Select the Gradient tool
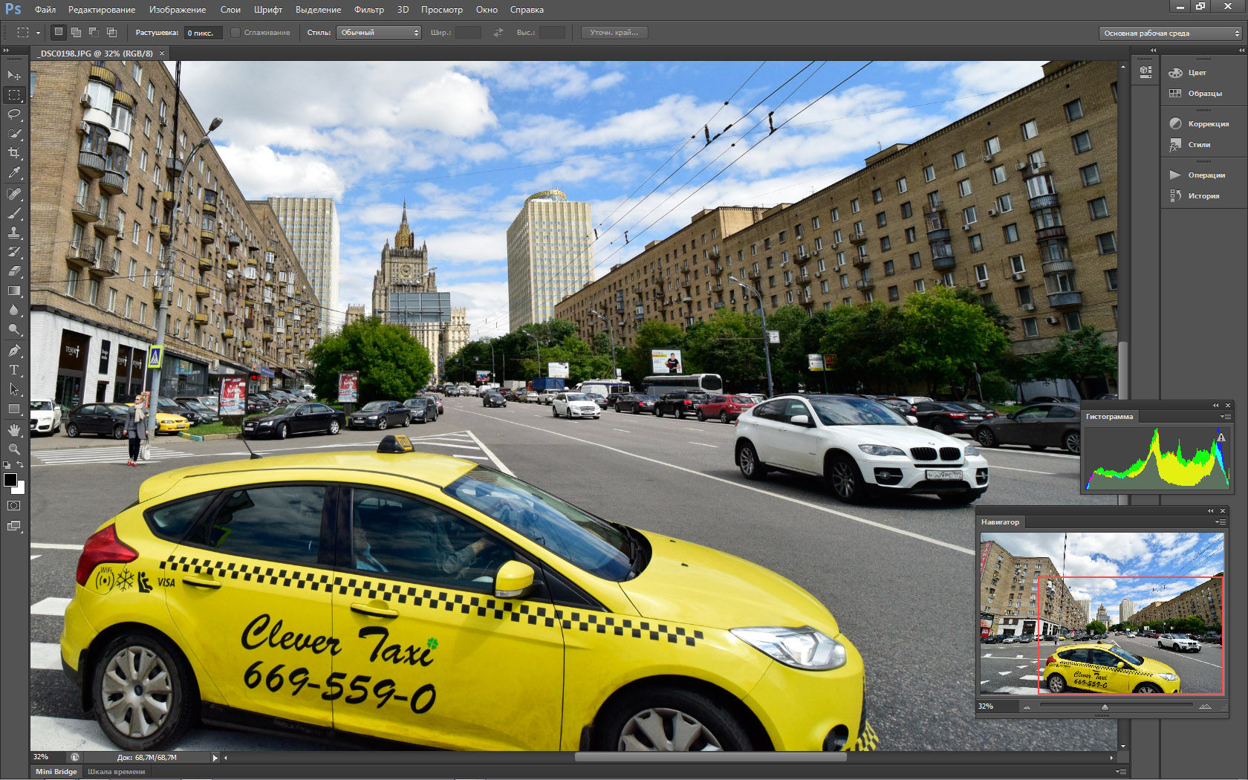 [x=14, y=290]
